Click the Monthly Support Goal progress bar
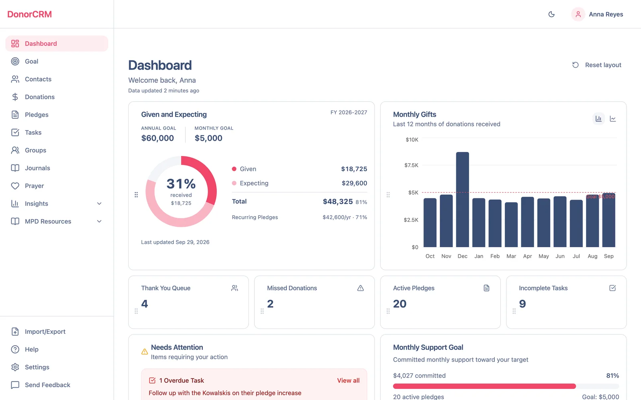Viewport: 641px width, 400px height. point(506,386)
